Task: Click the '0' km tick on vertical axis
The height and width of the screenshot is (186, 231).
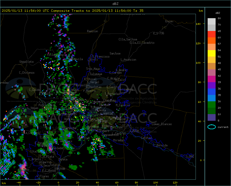Action: pyautogui.click(x=201, y=160)
